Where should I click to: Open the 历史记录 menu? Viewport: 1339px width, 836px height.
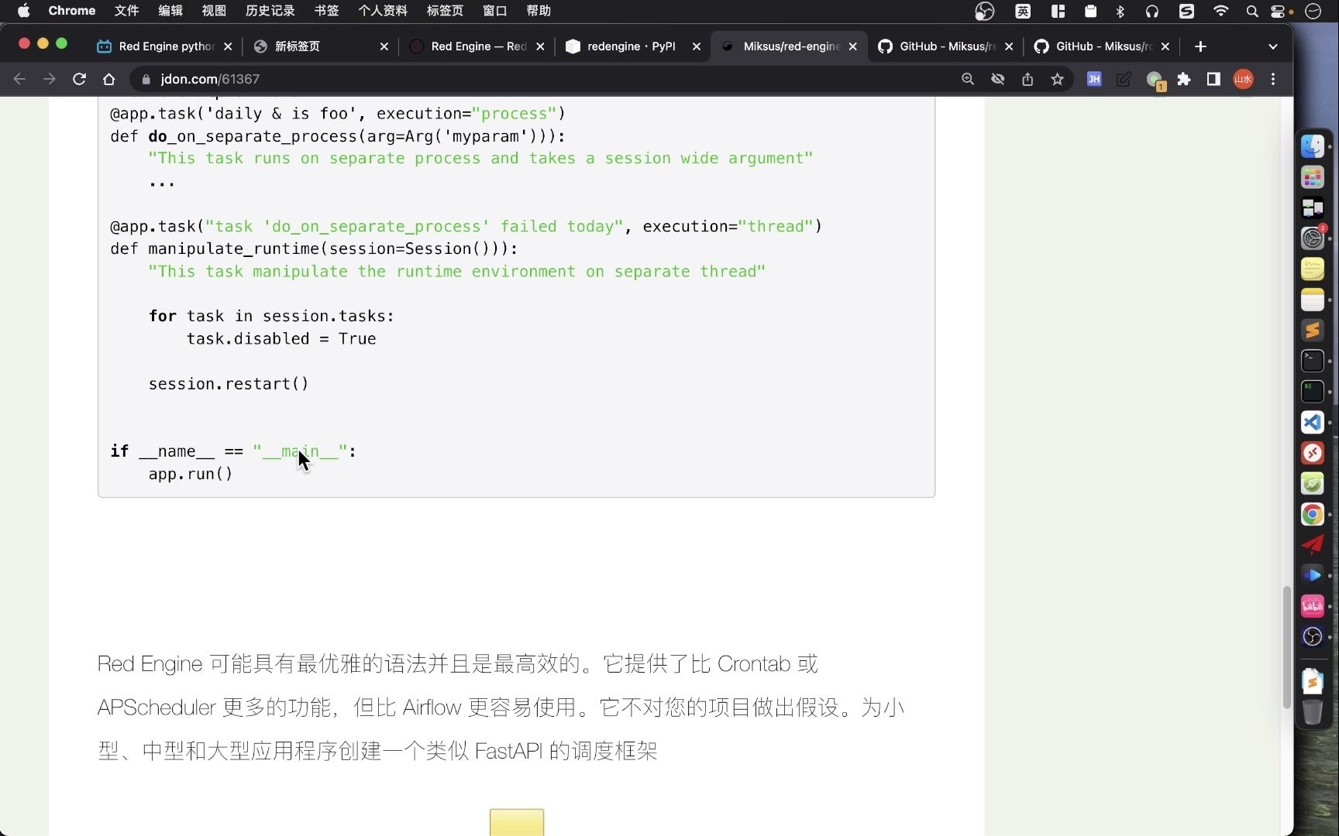tap(269, 11)
